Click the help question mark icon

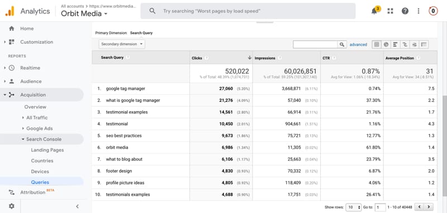coord(405,11)
